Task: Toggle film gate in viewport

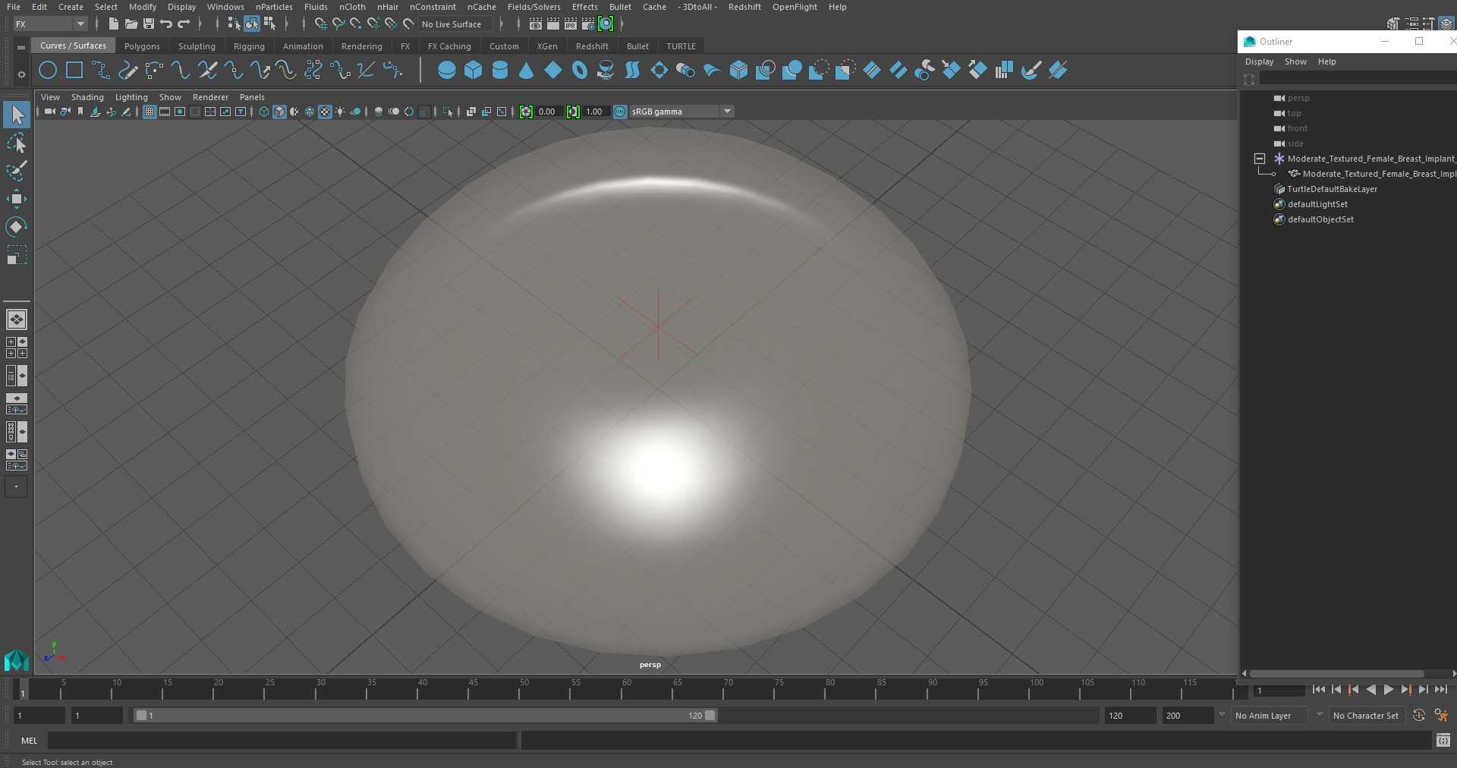Action: coord(165,112)
